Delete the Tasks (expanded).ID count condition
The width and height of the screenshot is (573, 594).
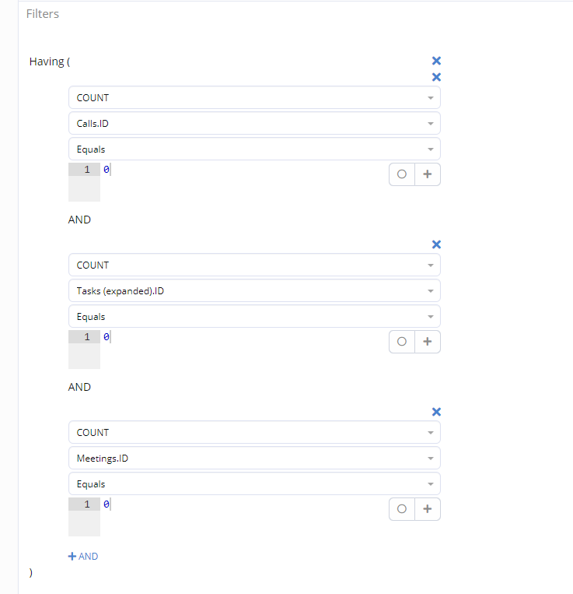click(x=436, y=244)
